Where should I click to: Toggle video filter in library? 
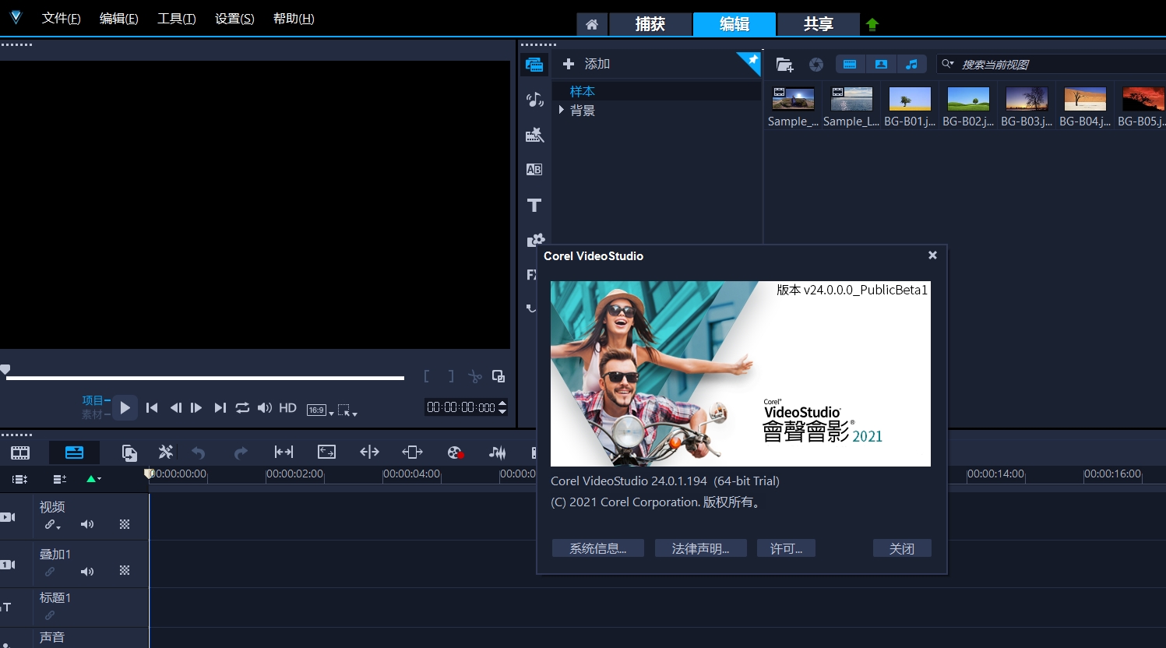tap(850, 65)
